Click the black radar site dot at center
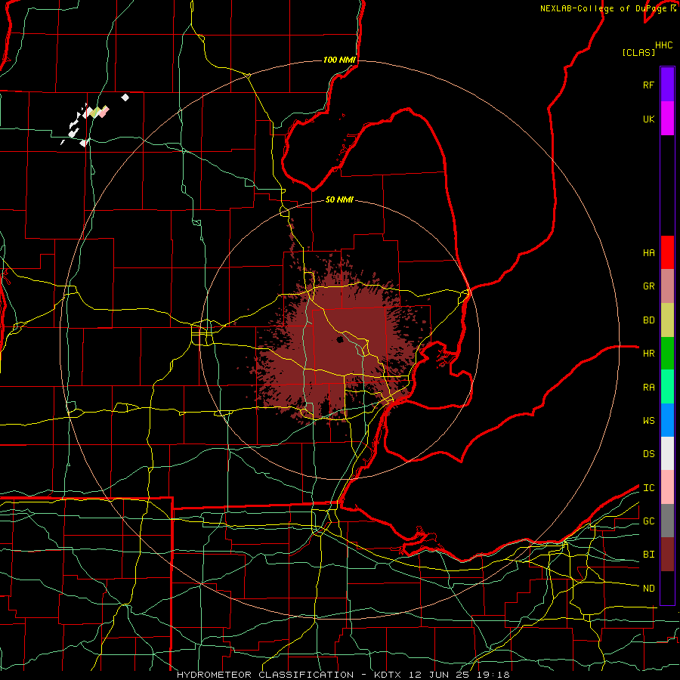The height and width of the screenshot is (680, 680). tap(340, 339)
